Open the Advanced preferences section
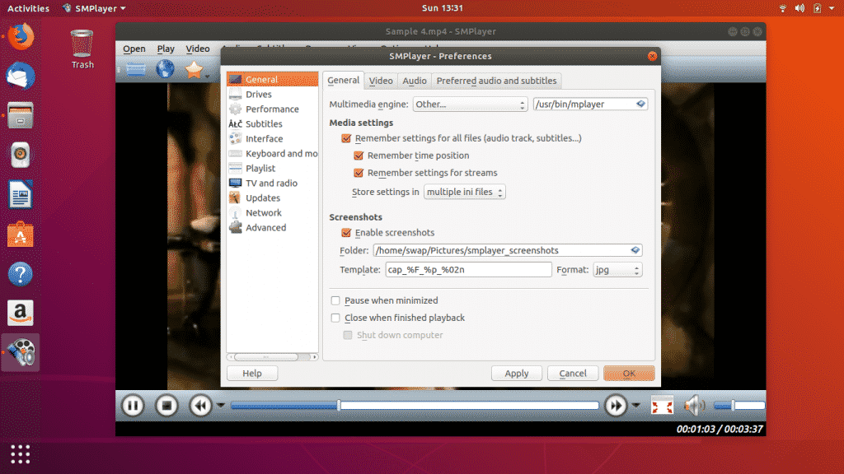 tap(265, 227)
